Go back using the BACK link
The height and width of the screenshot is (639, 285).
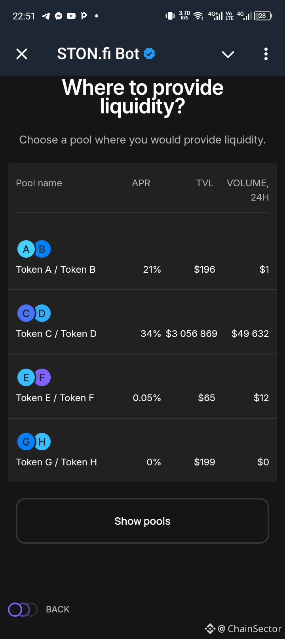pyautogui.click(x=58, y=610)
